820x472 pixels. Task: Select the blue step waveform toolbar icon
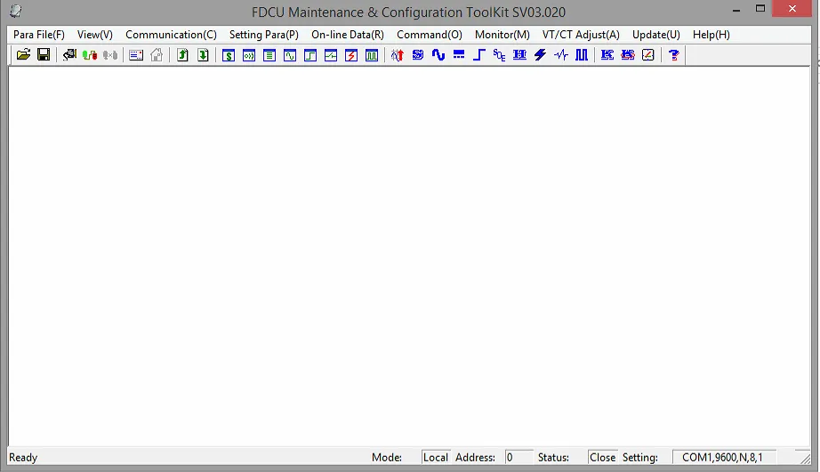(x=479, y=55)
